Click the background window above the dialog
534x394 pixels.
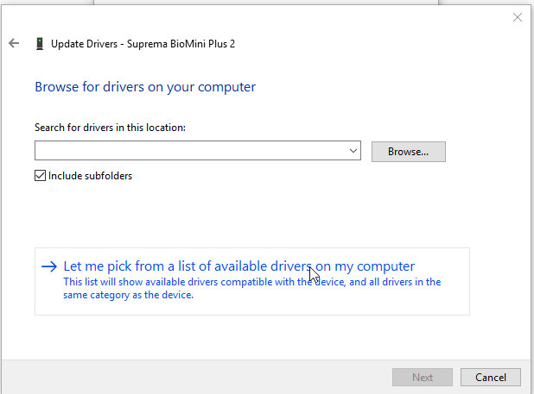(259, 3)
